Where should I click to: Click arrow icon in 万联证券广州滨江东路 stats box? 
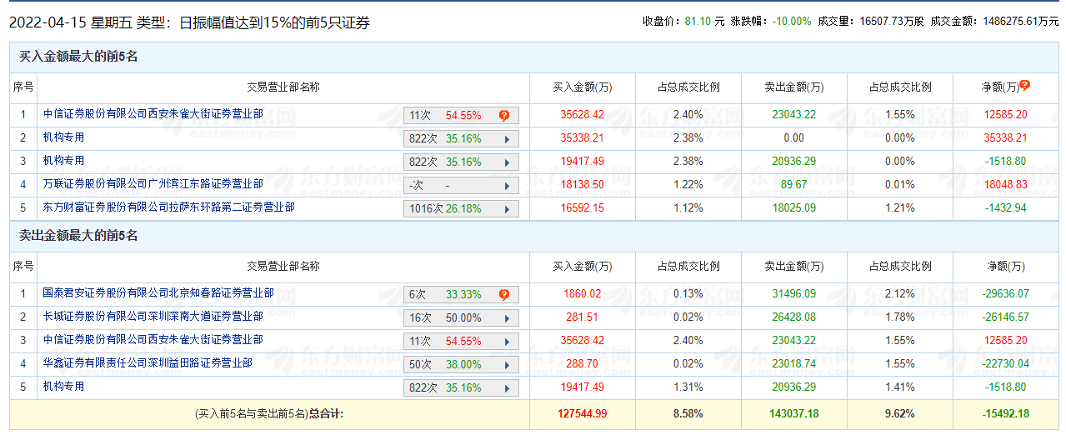(507, 186)
